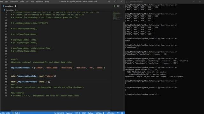Click the TabNine status item

tap(100, 113)
